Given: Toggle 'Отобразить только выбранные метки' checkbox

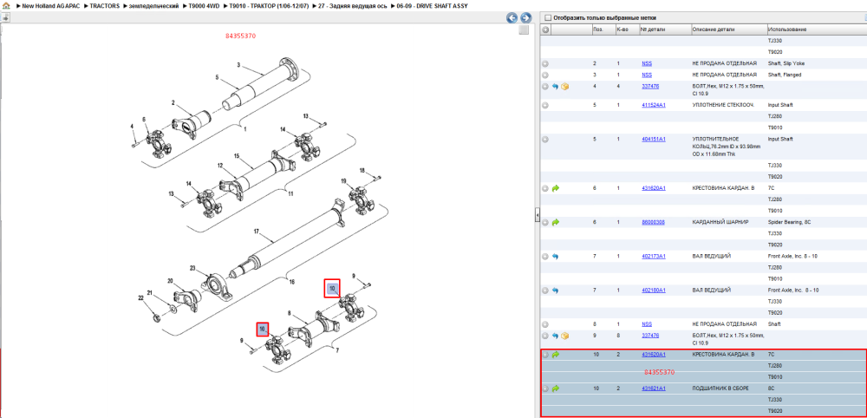Looking at the screenshot, I should 549,17.
